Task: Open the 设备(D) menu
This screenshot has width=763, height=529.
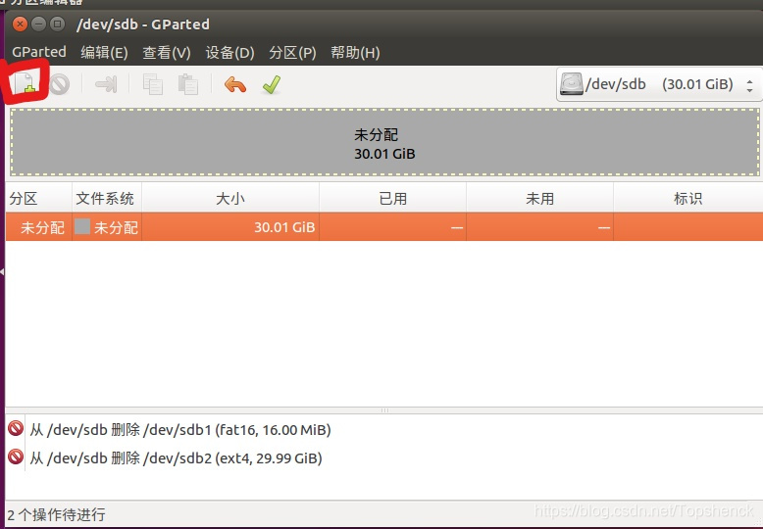Action: click(x=229, y=53)
